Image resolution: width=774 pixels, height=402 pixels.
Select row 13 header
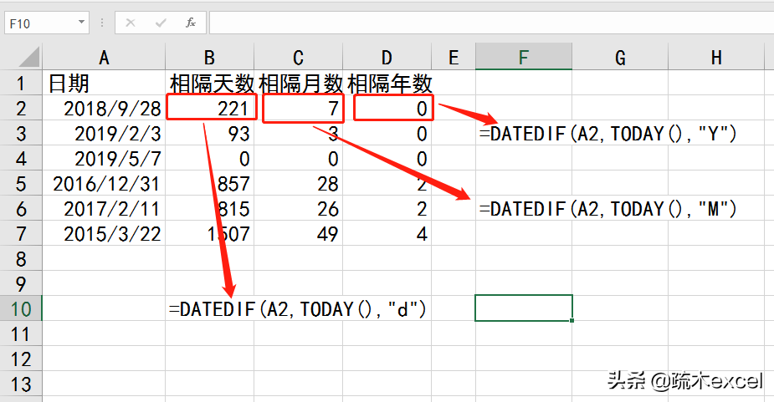pyautogui.click(x=21, y=384)
